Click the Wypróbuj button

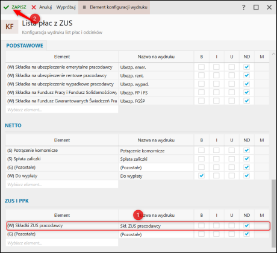point(66,7)
